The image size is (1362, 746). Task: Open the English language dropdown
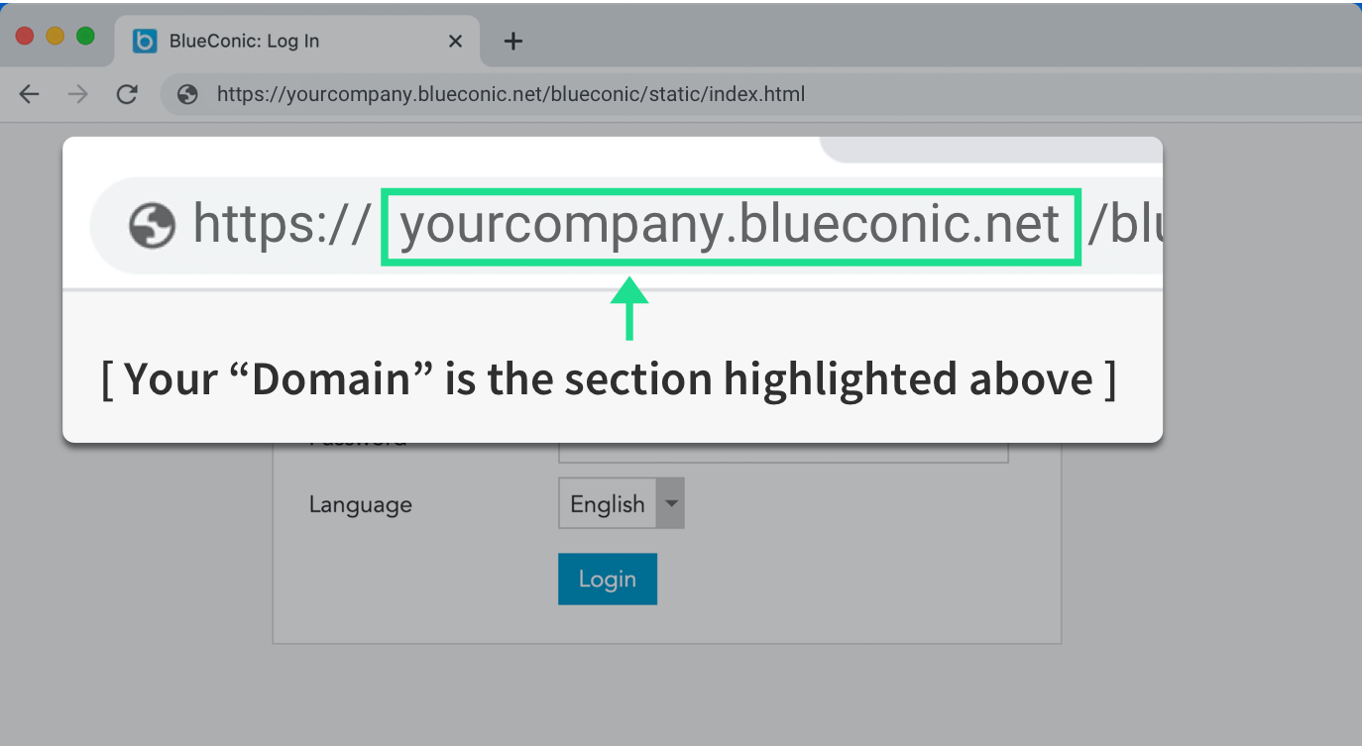pos(622,503)
